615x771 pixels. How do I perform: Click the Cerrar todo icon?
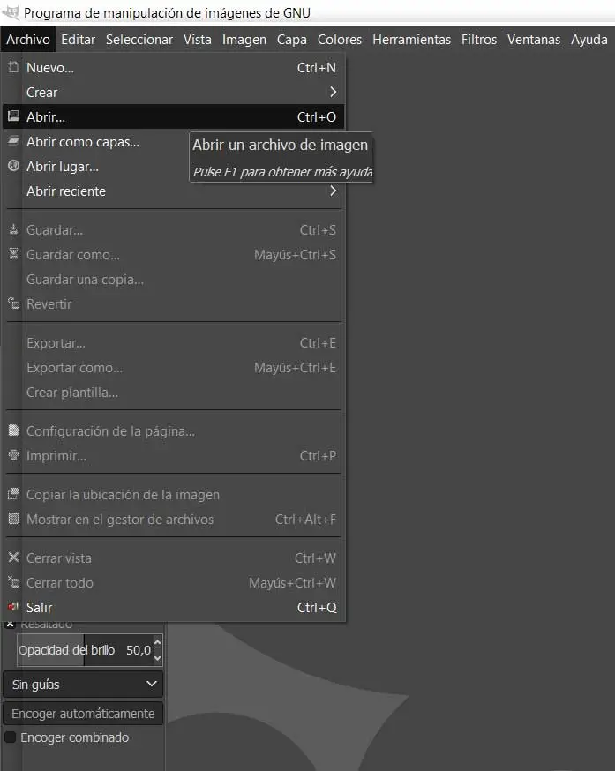[13, 582]
